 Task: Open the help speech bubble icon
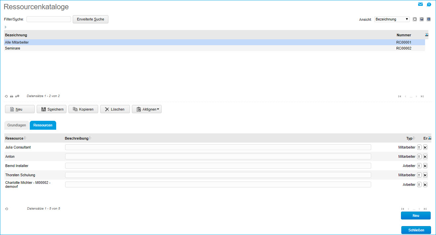pos(429,5)
